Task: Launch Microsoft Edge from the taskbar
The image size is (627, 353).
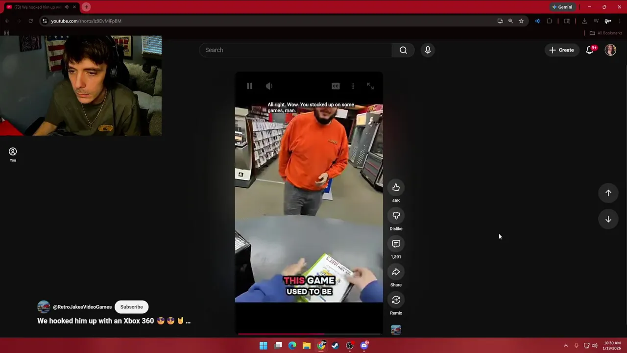Action: [292, 346]
